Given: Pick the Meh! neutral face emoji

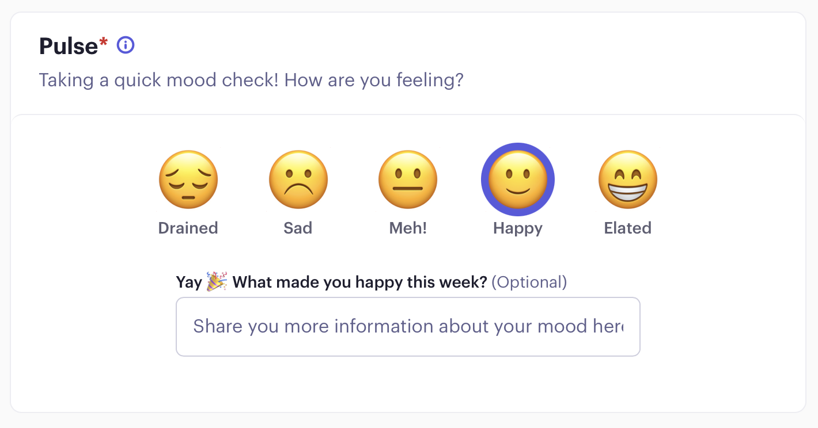Looking at the screenshot, I should [408, 179].
